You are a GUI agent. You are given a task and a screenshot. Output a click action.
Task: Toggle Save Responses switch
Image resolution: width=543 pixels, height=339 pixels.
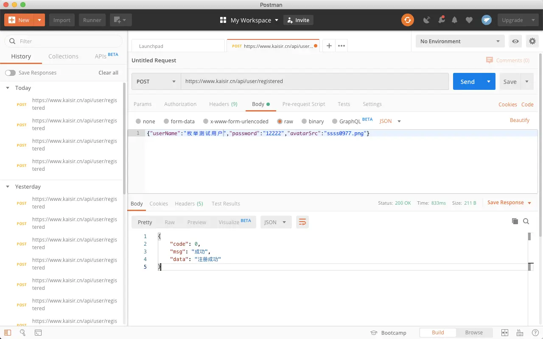(10, 73)
